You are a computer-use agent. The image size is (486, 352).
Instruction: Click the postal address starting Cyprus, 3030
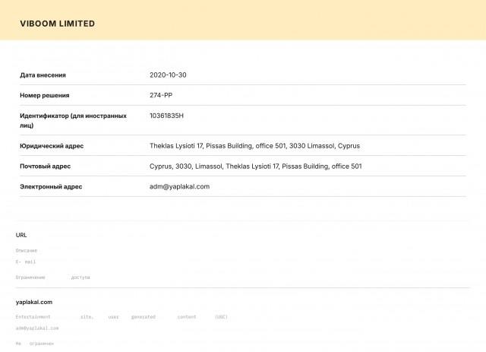click(256, 166)
